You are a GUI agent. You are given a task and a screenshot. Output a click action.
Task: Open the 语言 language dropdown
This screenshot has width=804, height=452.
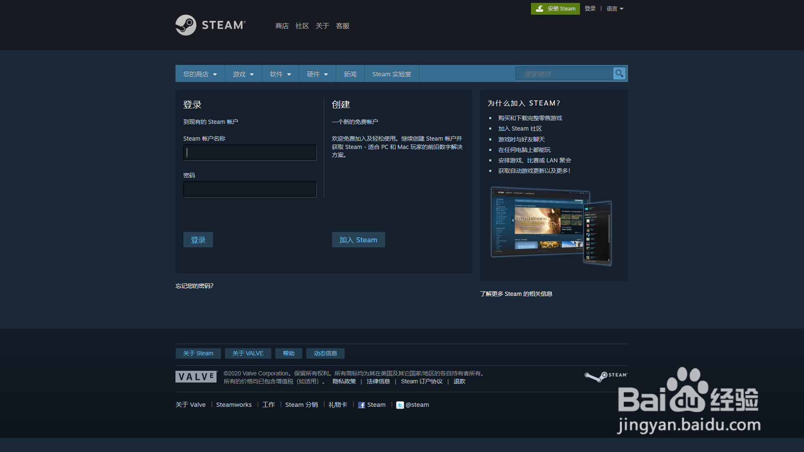[615, 9]
